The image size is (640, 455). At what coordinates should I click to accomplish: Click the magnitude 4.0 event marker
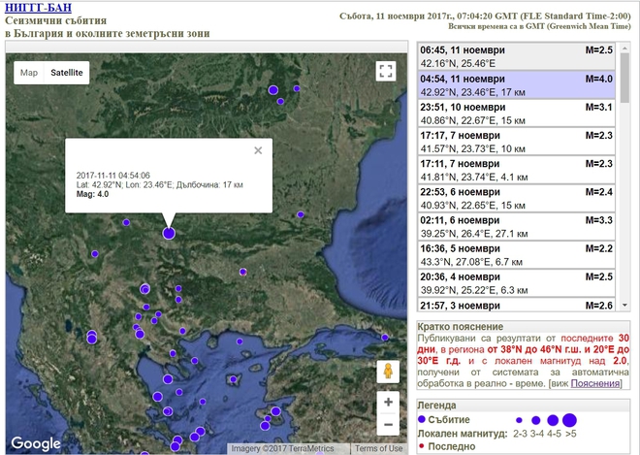169,233
